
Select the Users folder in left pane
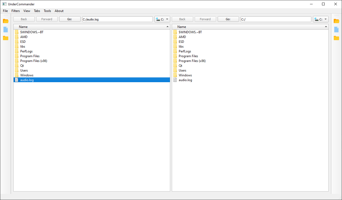[24, 70]
